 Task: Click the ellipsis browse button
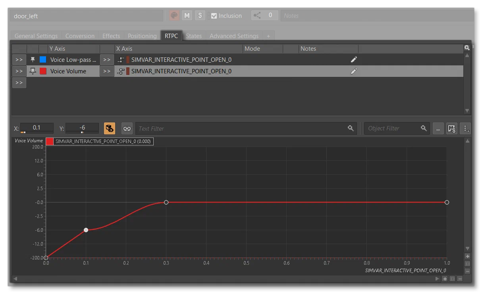[438, 128]
